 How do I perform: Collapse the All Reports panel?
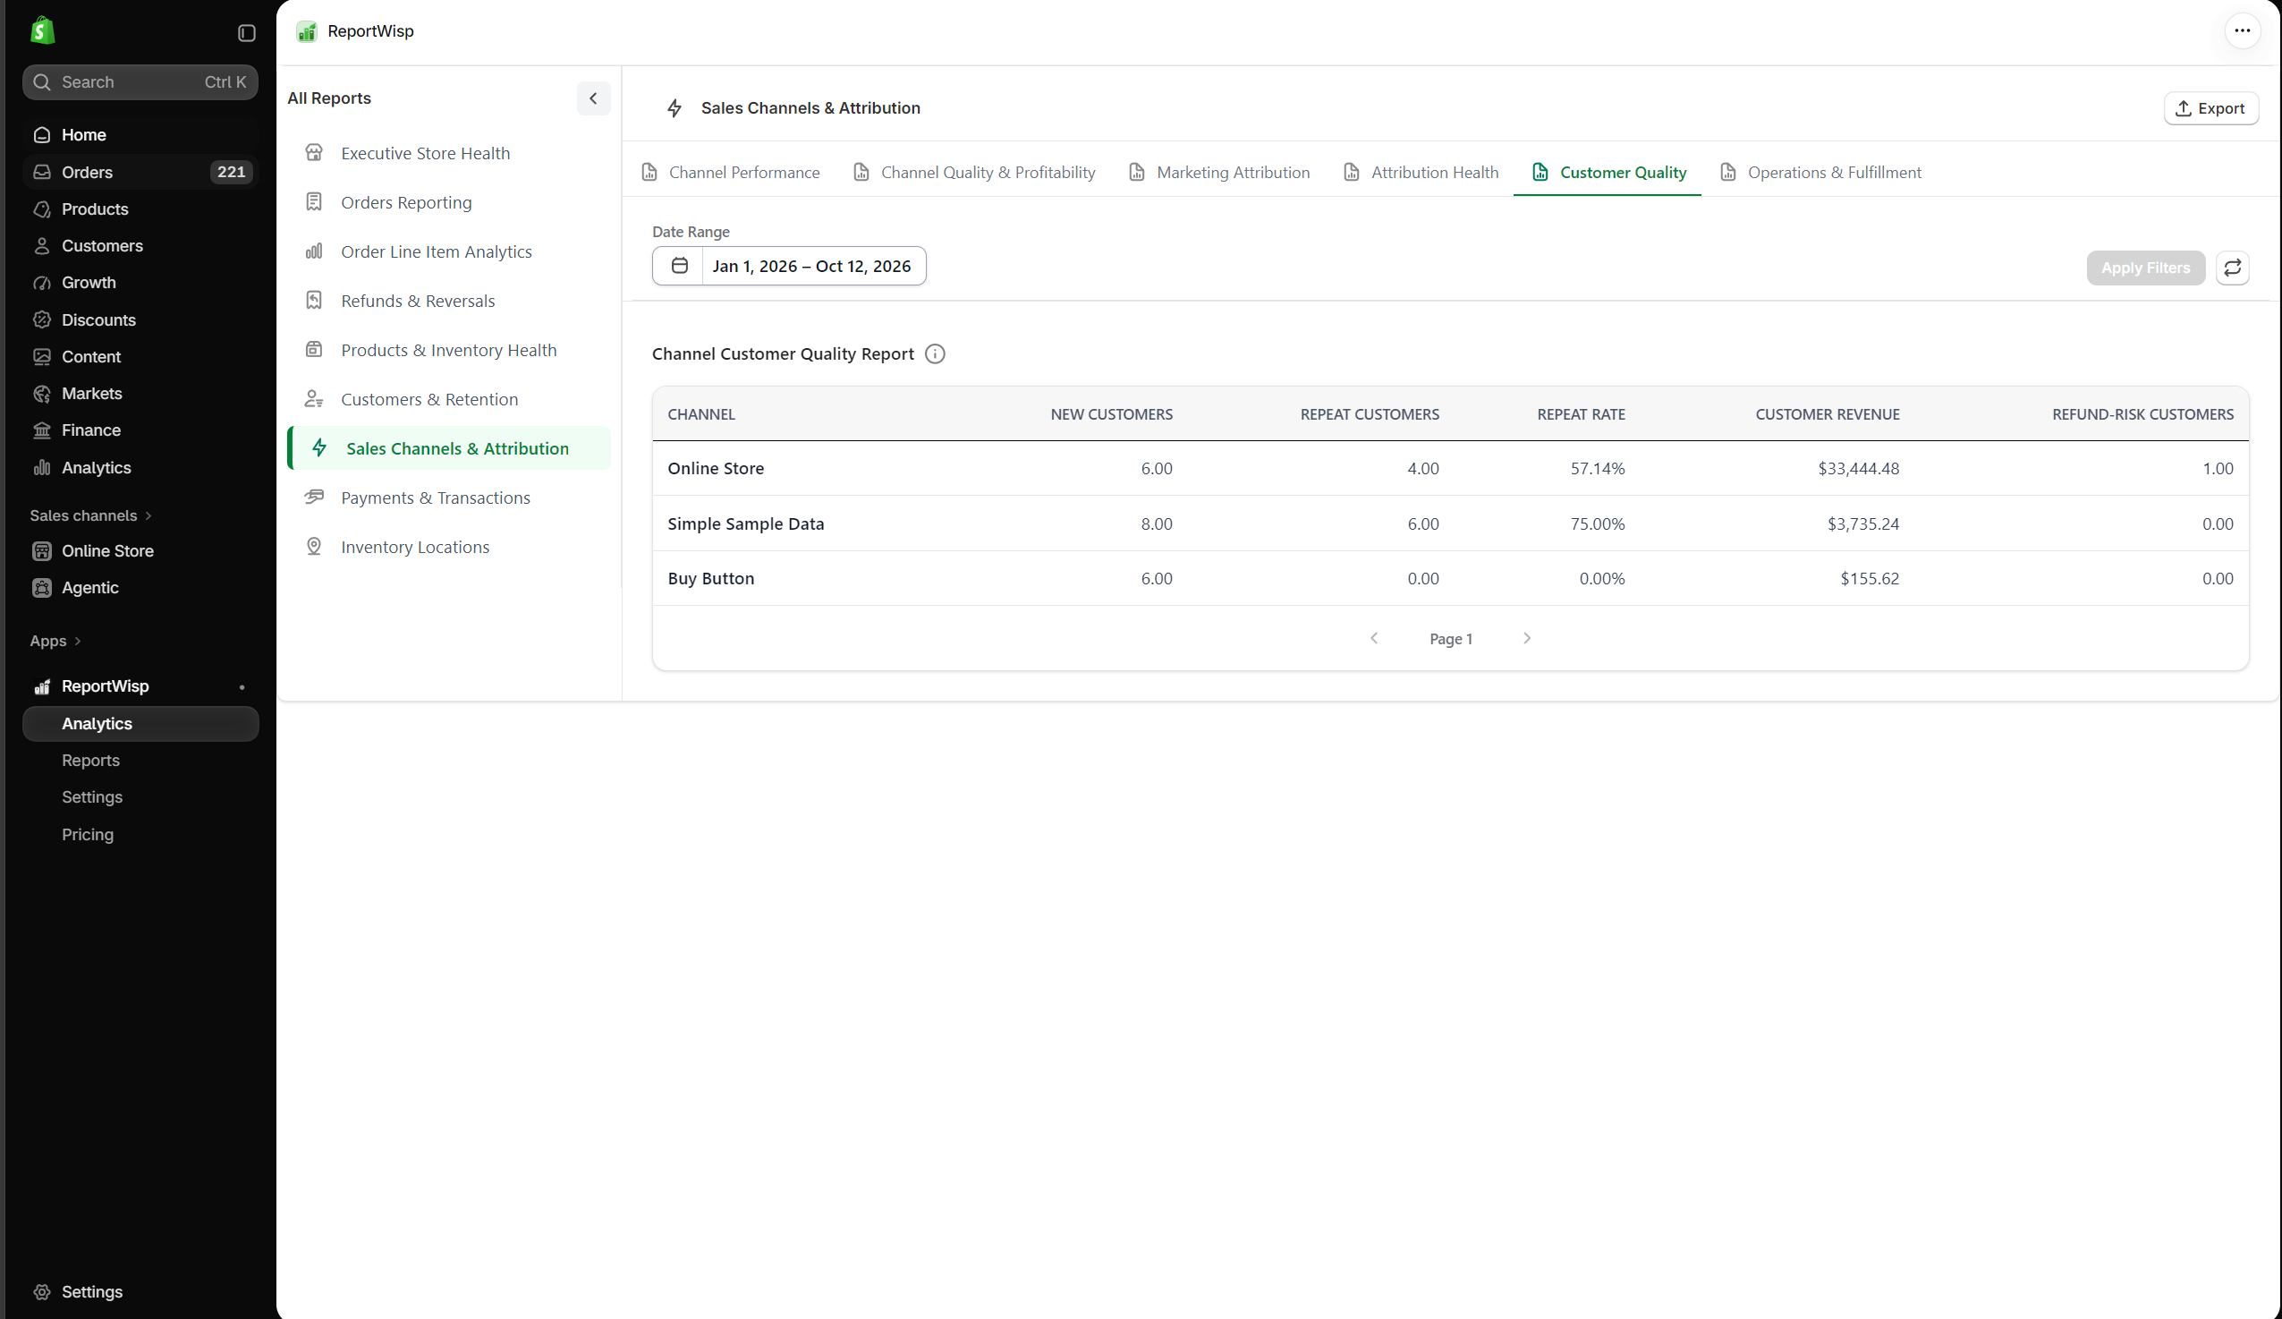tap(593, 98)
